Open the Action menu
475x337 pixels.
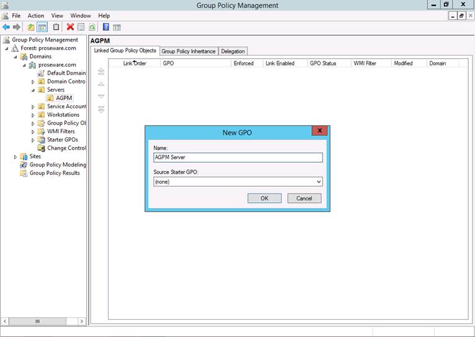point(36,15)
